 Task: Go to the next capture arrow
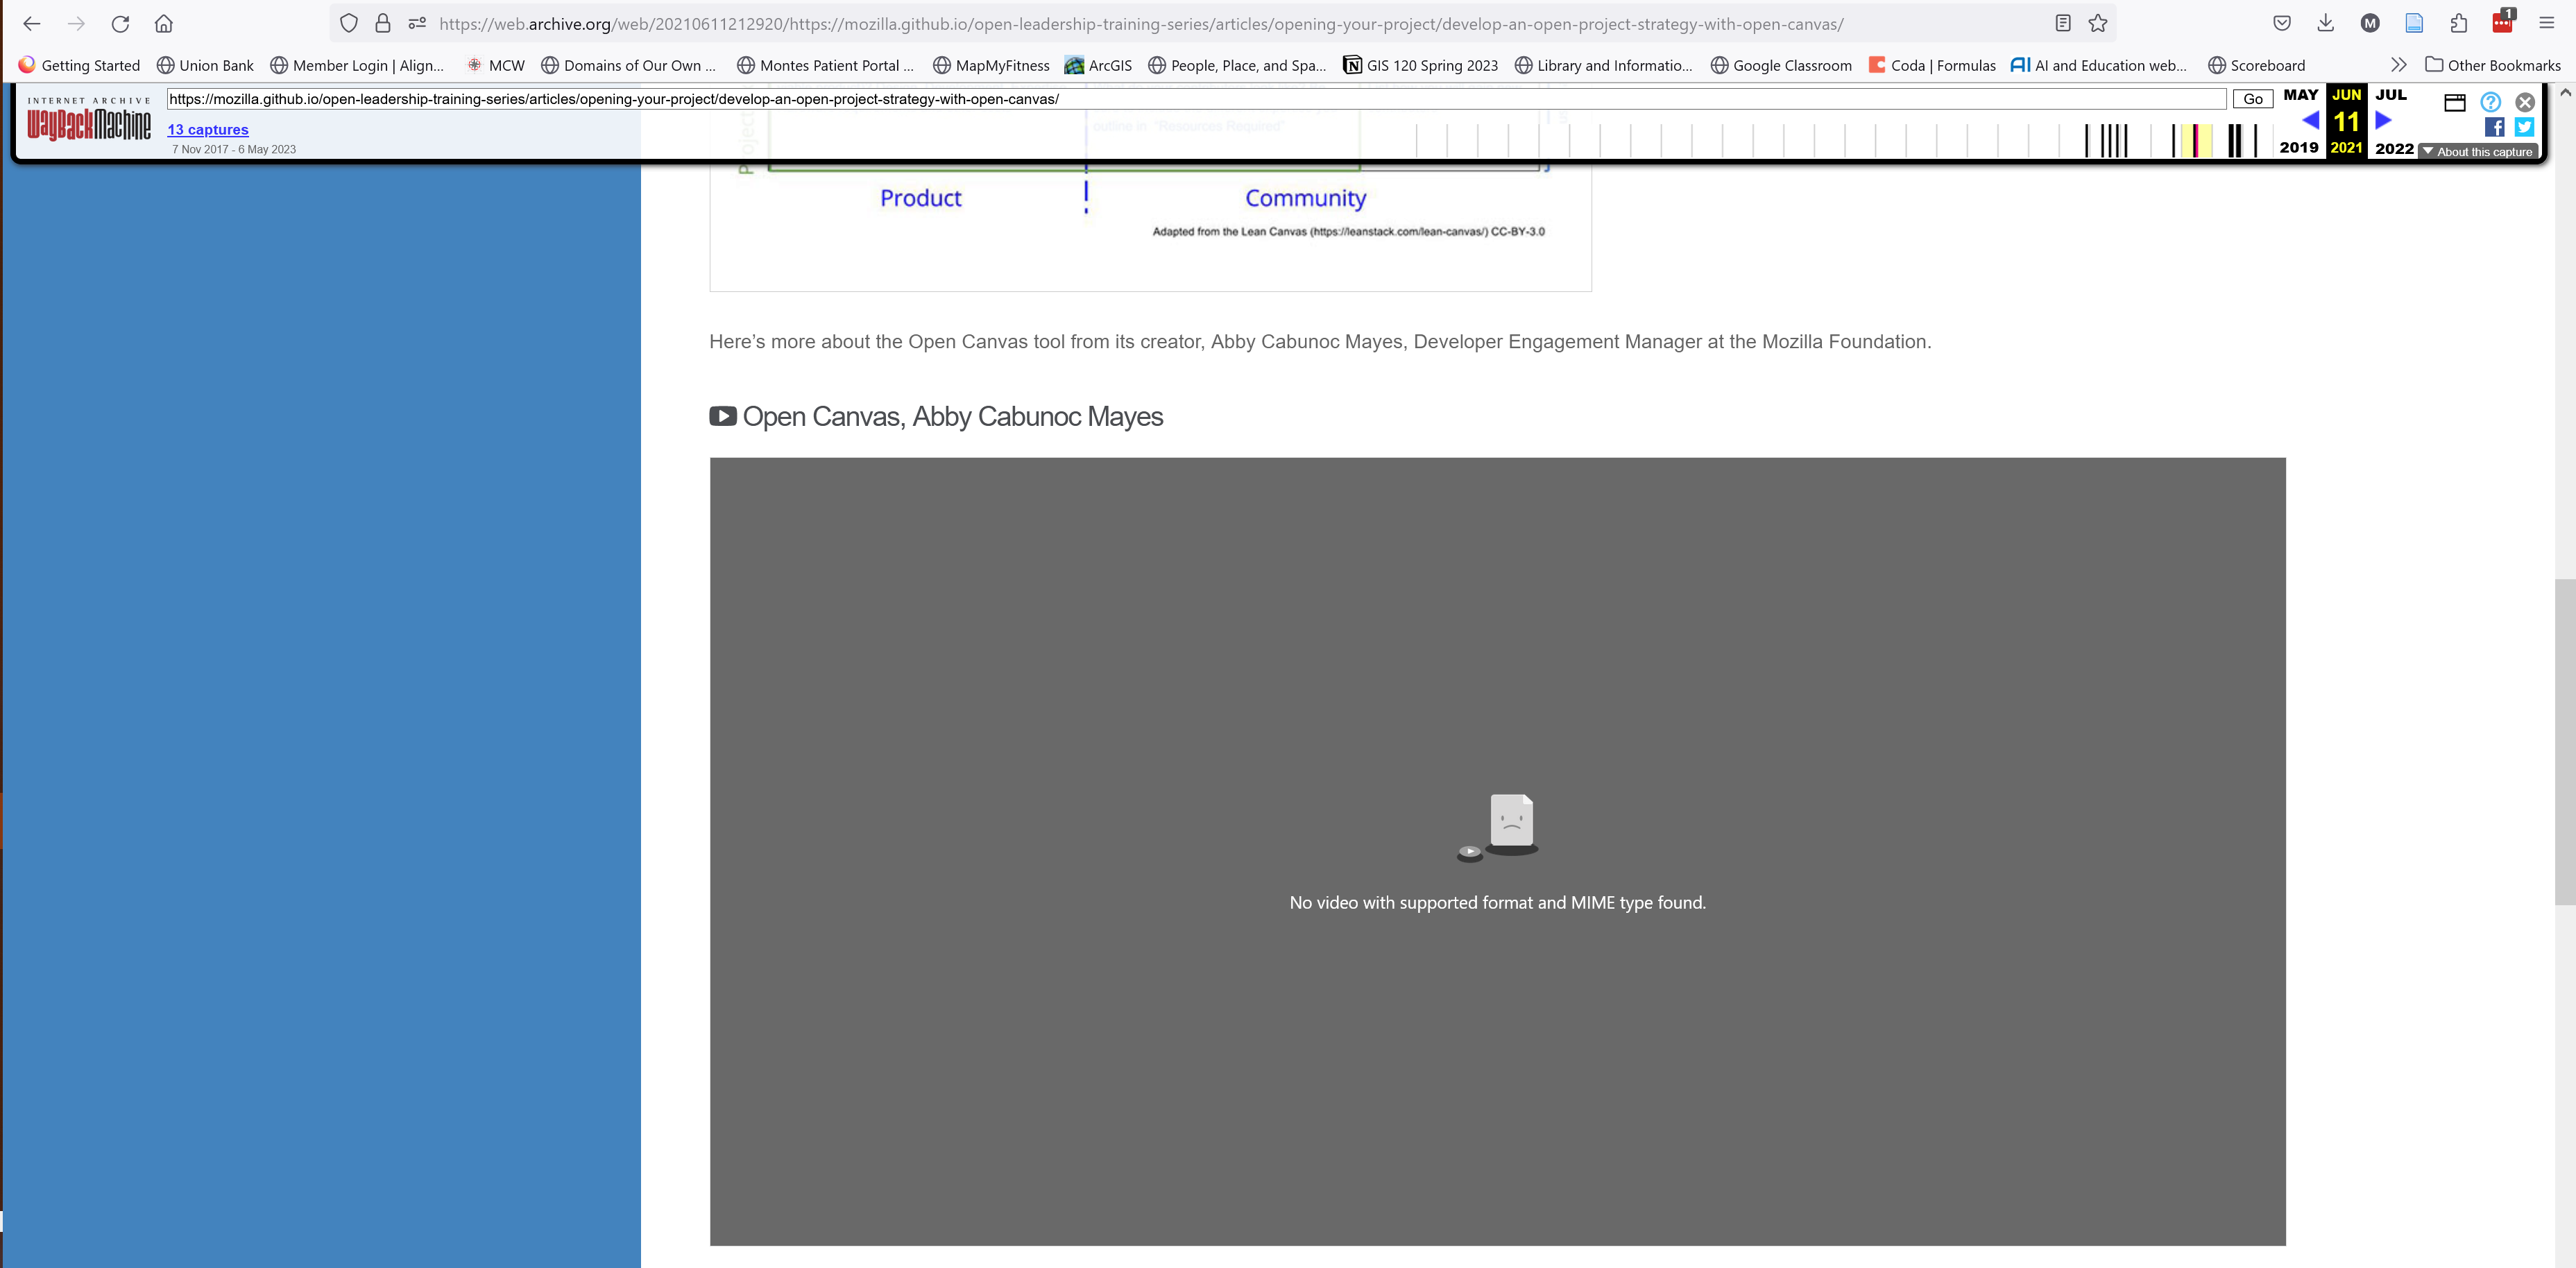coord(2383,120)
